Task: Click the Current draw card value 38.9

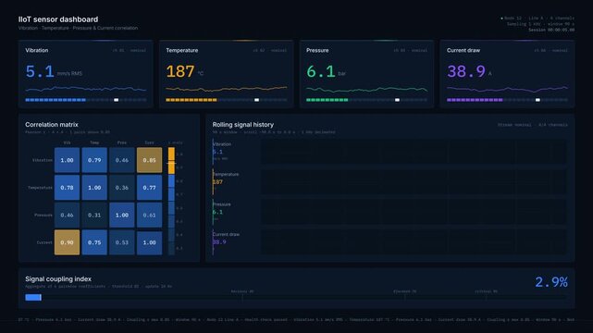Action: [466, 71]
